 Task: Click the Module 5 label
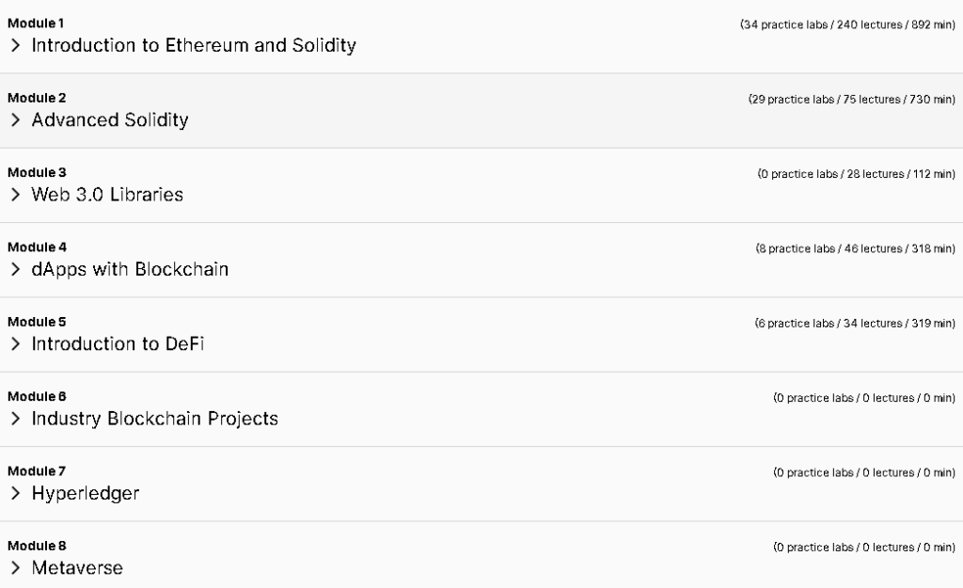(x=37, y=322)
